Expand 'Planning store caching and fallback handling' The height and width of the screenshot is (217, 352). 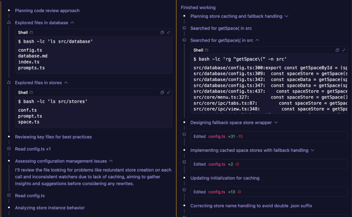pos(286,16)
